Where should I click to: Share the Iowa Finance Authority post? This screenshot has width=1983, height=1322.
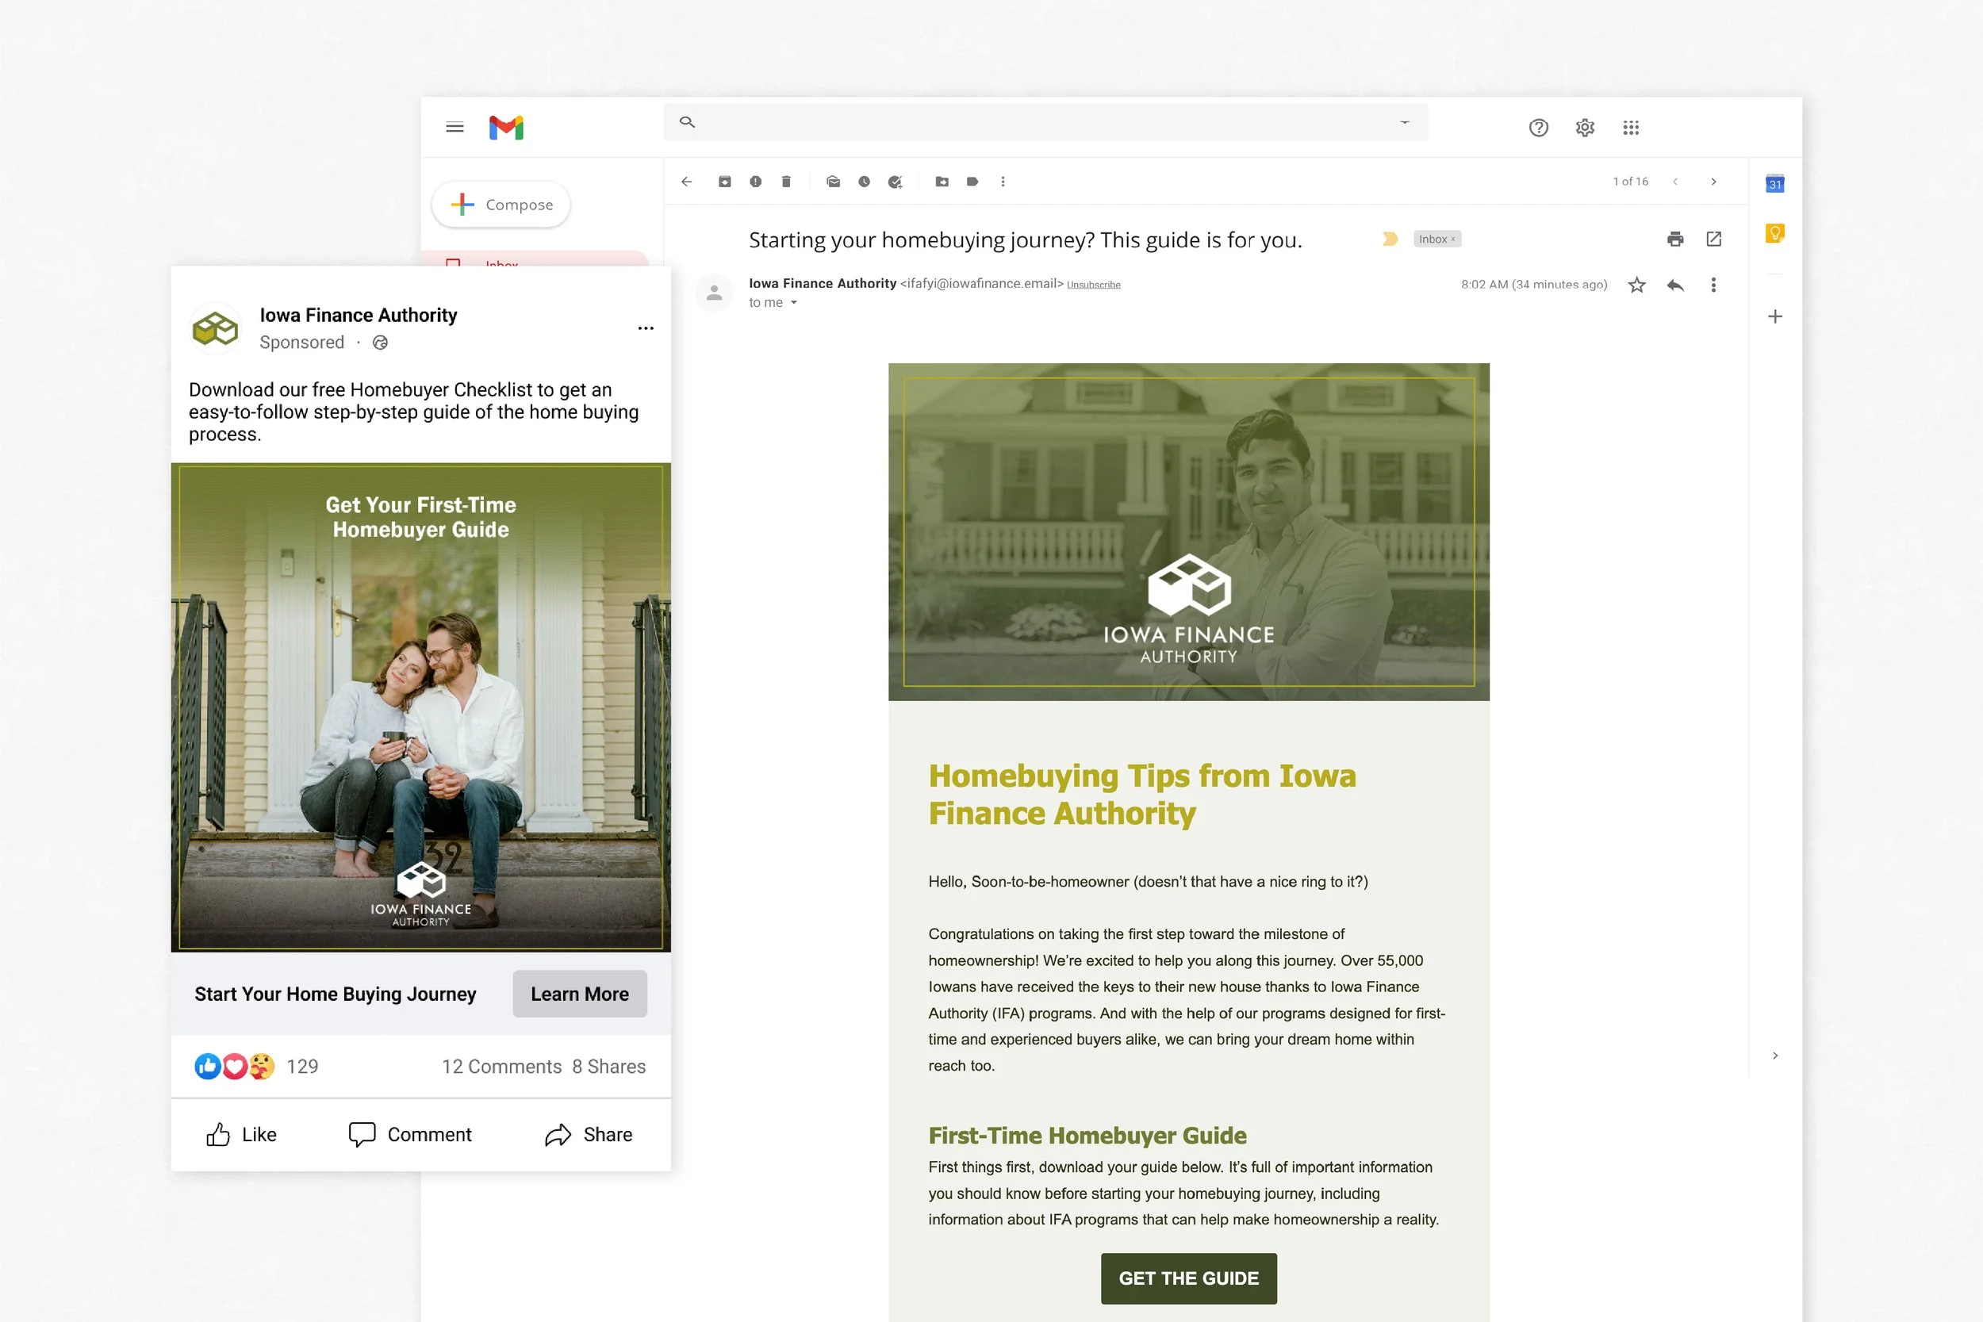(589, 1135)
